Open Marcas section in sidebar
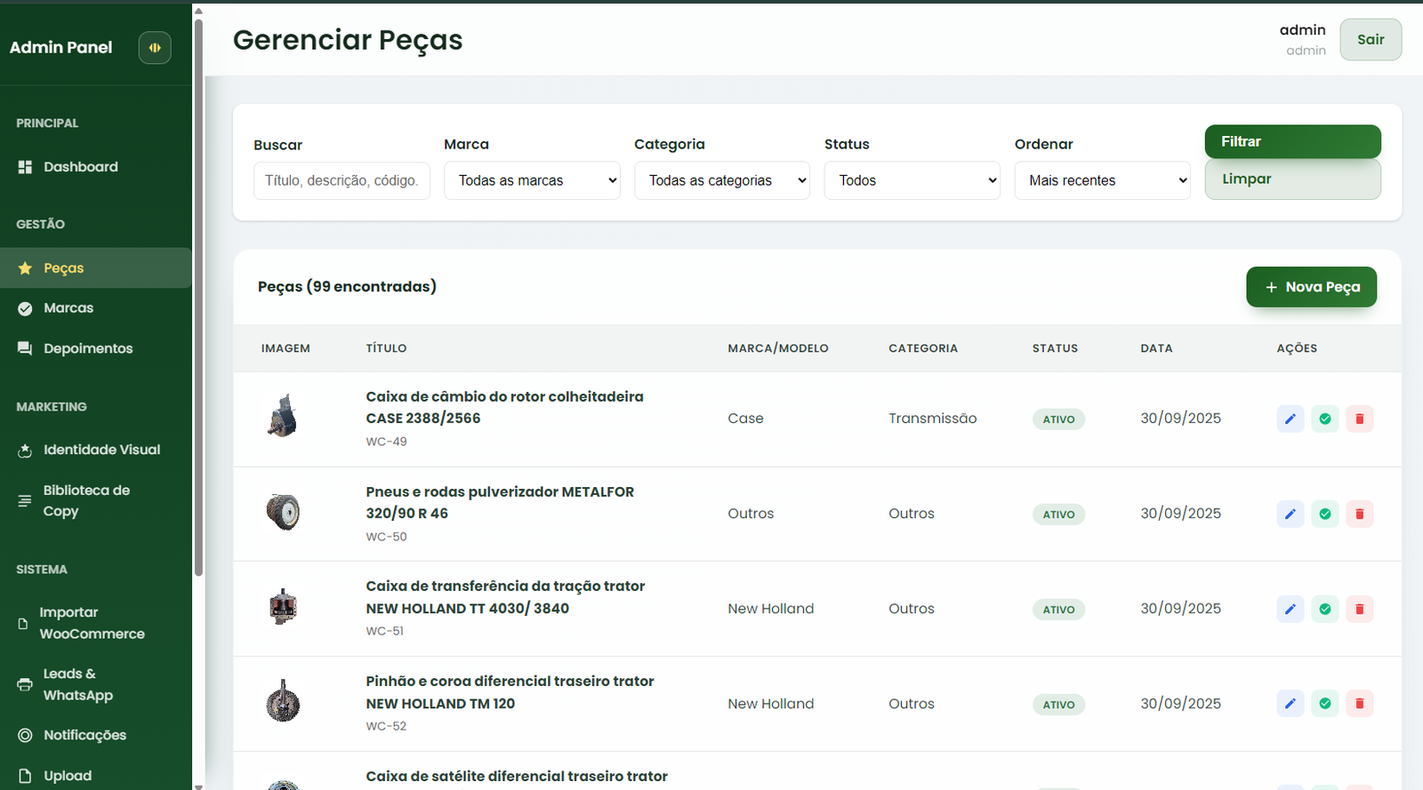The image size is (1423, 790). [x=68, y=308]
